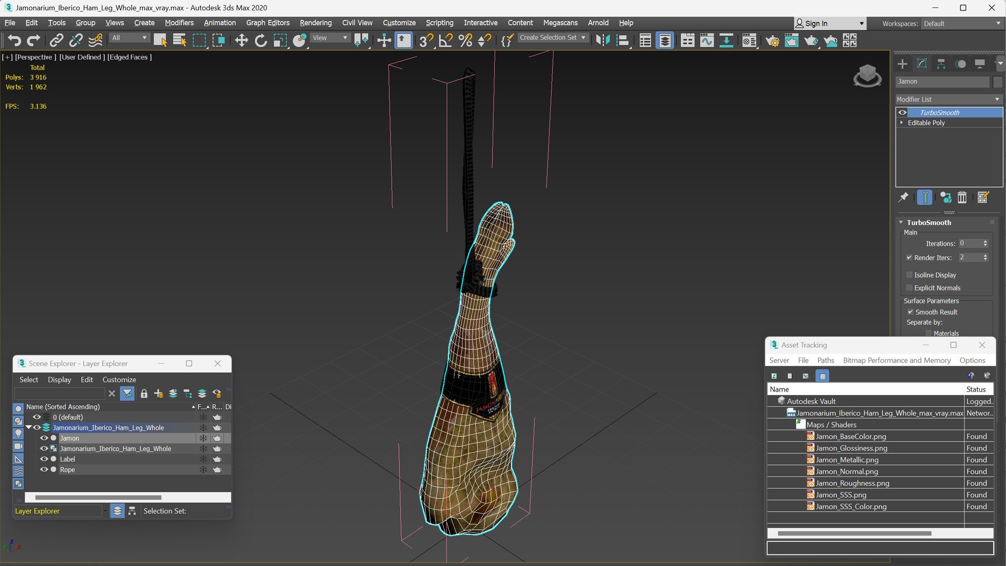Open the Sign In dropdown
Viewport: 1006px width, 566px height.
click(829, 24)
